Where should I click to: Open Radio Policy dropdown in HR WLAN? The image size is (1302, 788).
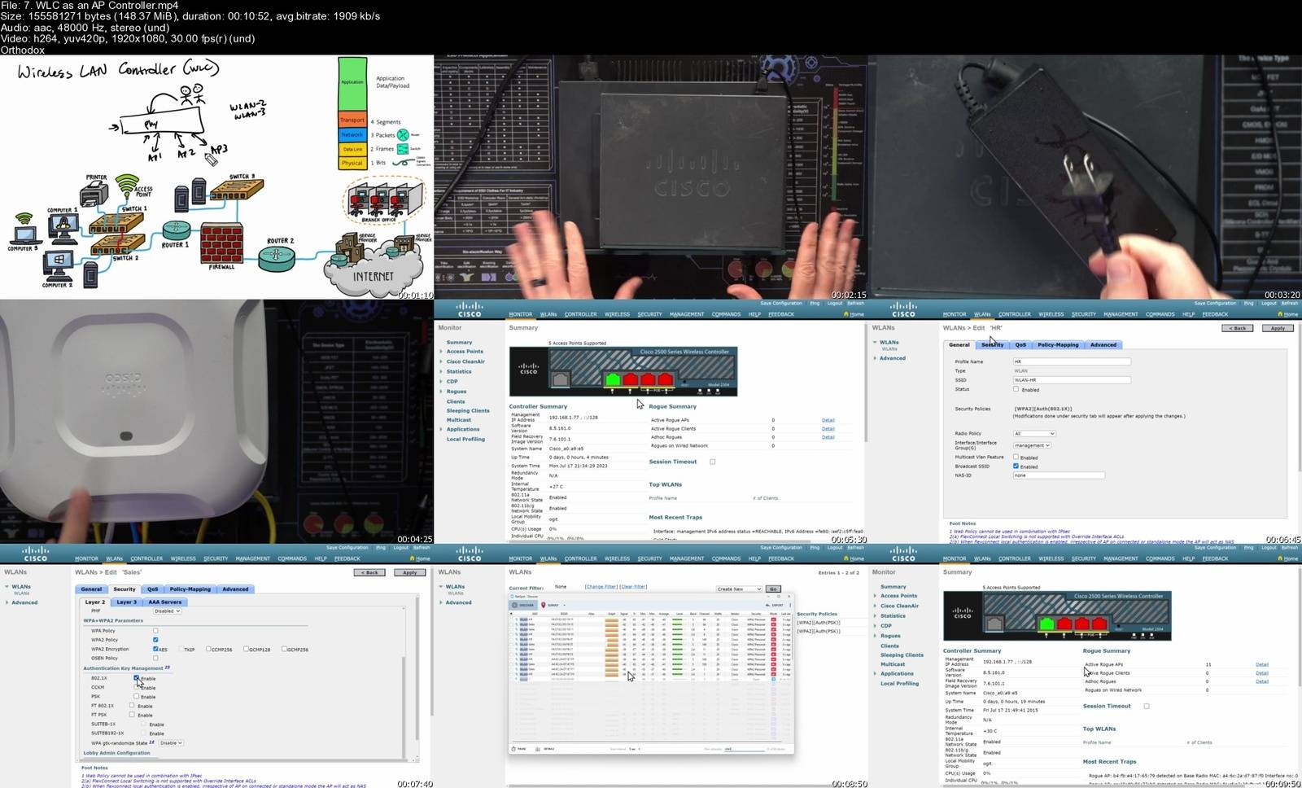tap(1034, 433)
